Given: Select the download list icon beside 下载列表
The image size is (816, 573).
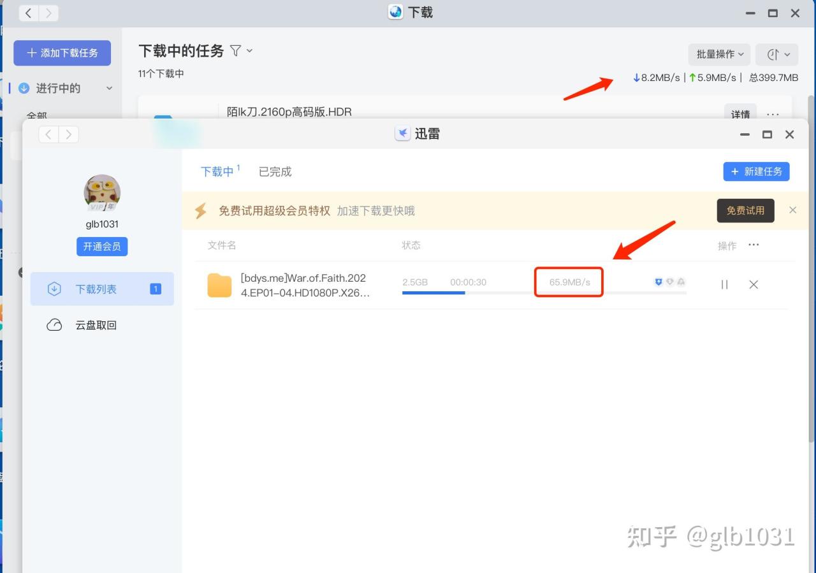Looking at the screenshot, I should point(54,289).
